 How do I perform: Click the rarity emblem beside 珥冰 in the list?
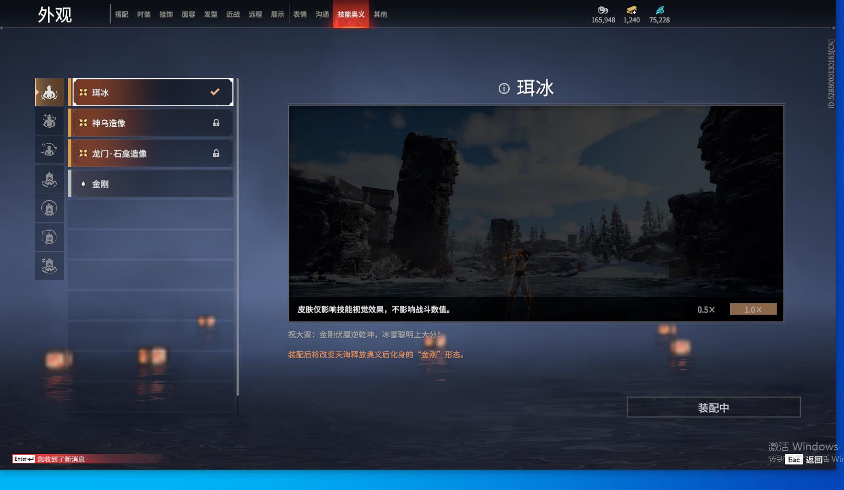83,92
